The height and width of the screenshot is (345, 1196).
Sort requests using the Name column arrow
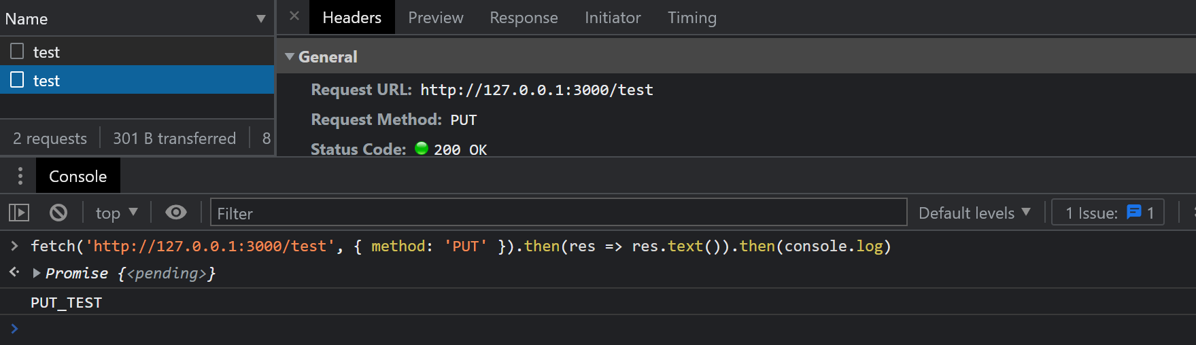[260, 19]
